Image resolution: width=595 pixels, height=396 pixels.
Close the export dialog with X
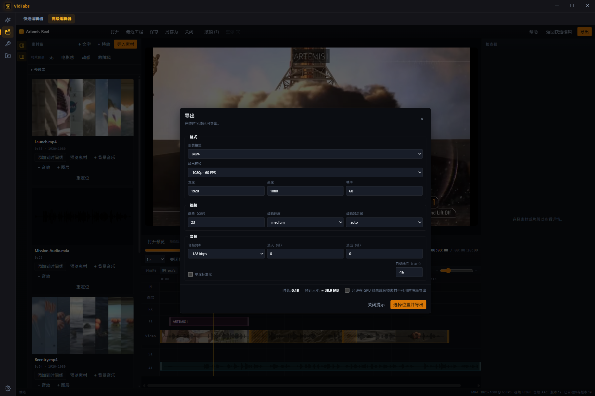pos(421,119)
